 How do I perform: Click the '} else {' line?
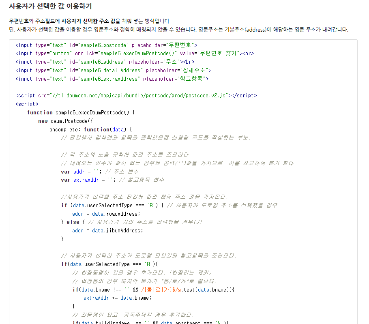[x=131, y=222]
